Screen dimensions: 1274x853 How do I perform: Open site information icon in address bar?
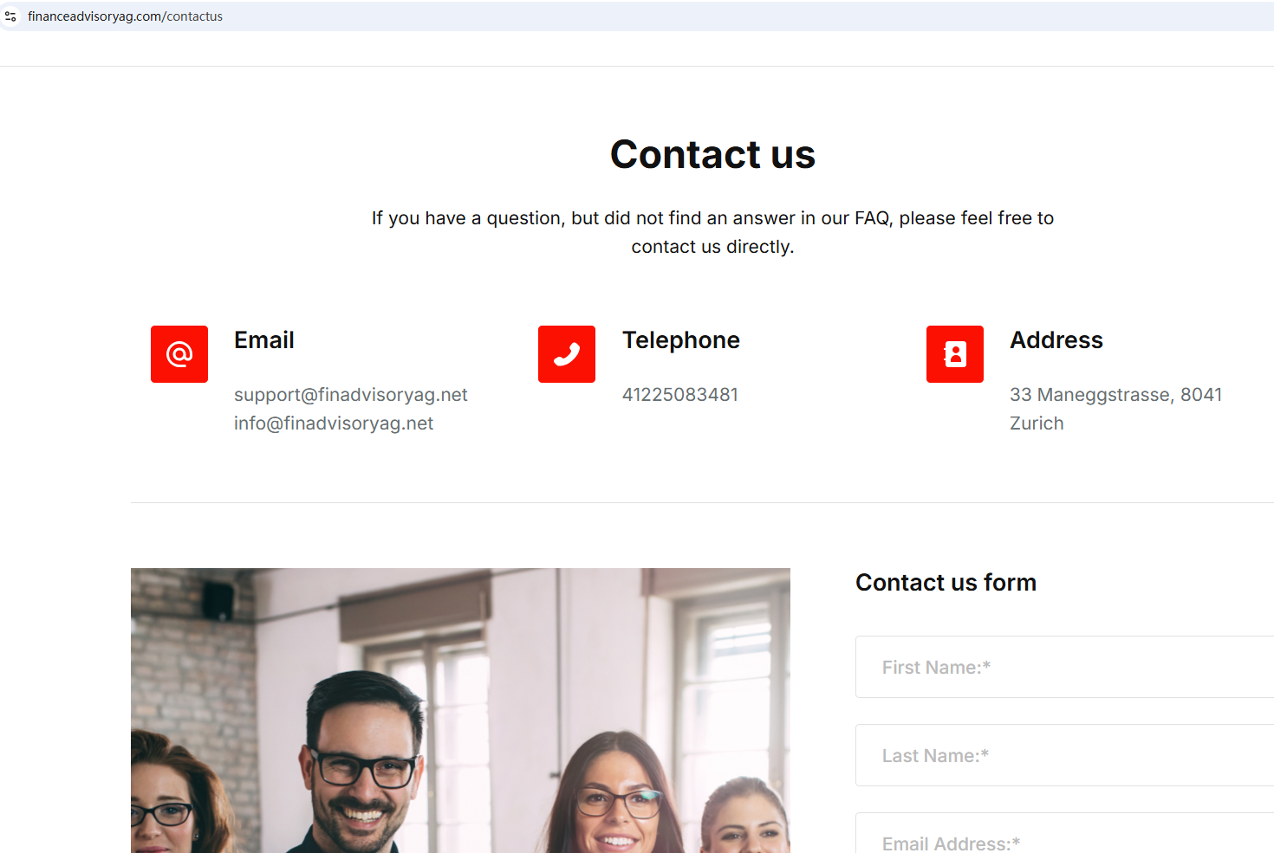point(10,16)
